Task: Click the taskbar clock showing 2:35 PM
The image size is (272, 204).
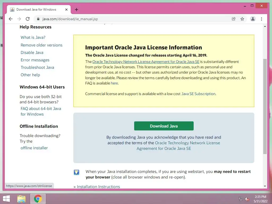Action: (x=261, y=199)
